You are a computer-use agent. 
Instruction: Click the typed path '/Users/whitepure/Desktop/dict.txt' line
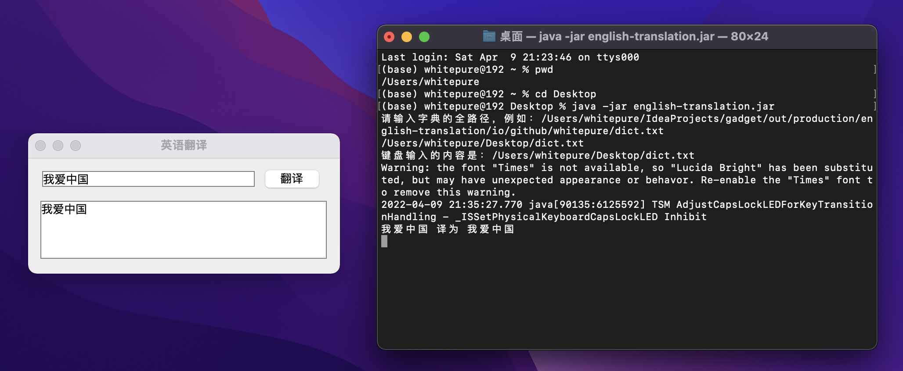(482, 143)
